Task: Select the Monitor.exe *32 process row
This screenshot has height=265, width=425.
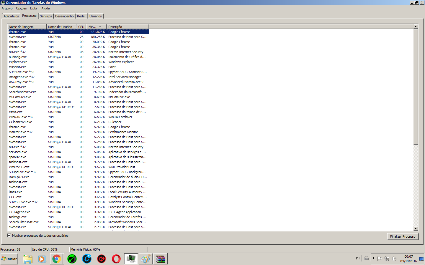Action: (x=78, y=132)
